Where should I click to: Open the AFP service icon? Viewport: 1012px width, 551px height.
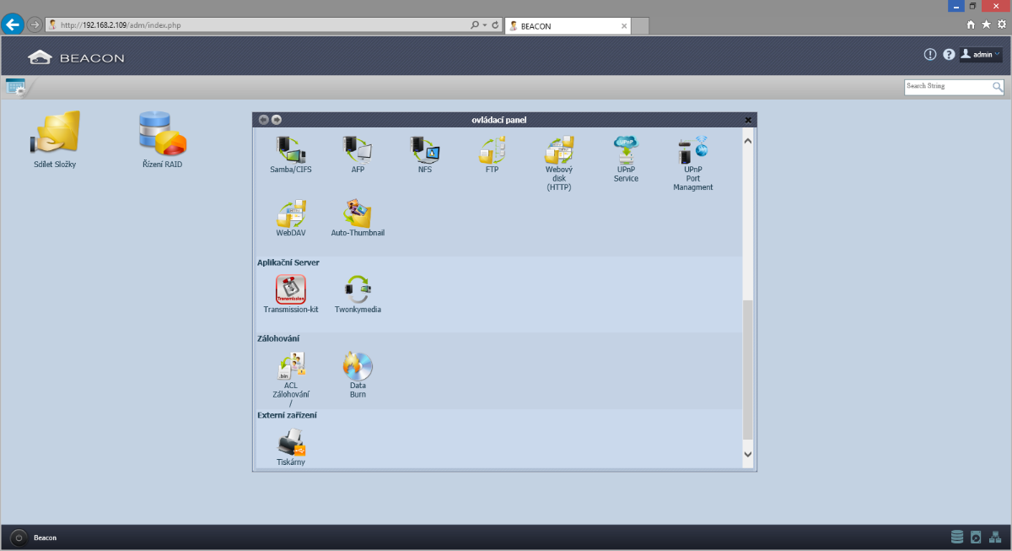point(358,150)
